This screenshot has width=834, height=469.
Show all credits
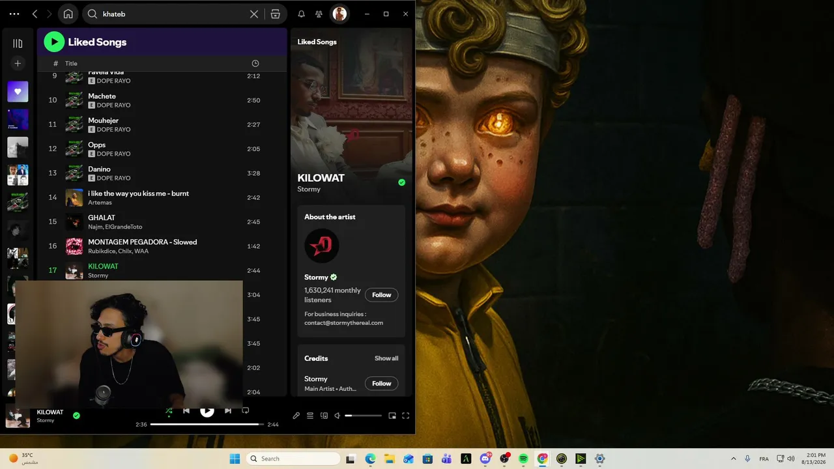(386, 358)
